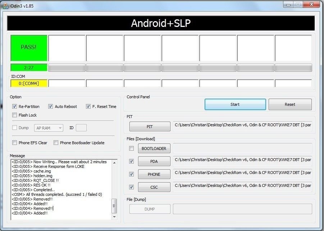Image resolution: width=324 pixels, height=231 pixels.
Task: Click the empty BOOTLOADER path field
Action: click(x=242, y=148)
